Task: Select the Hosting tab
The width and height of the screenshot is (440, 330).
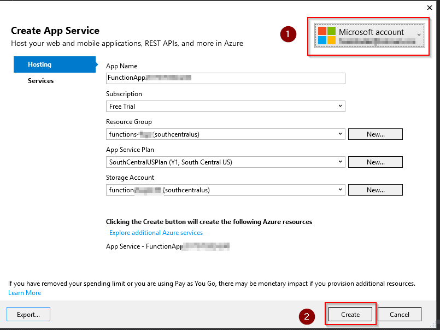Action: click(55, 64)
